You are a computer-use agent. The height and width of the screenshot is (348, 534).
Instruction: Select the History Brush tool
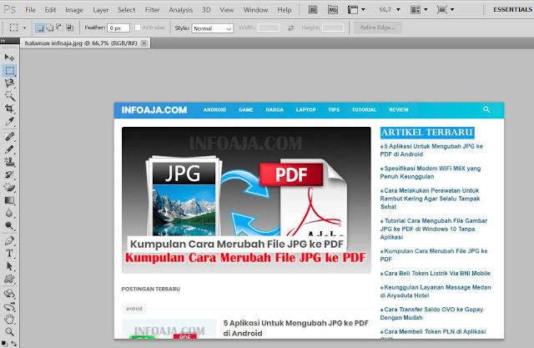9,174
